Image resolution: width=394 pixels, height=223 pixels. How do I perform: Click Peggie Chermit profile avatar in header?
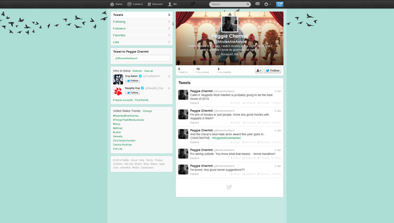[230, 24]
